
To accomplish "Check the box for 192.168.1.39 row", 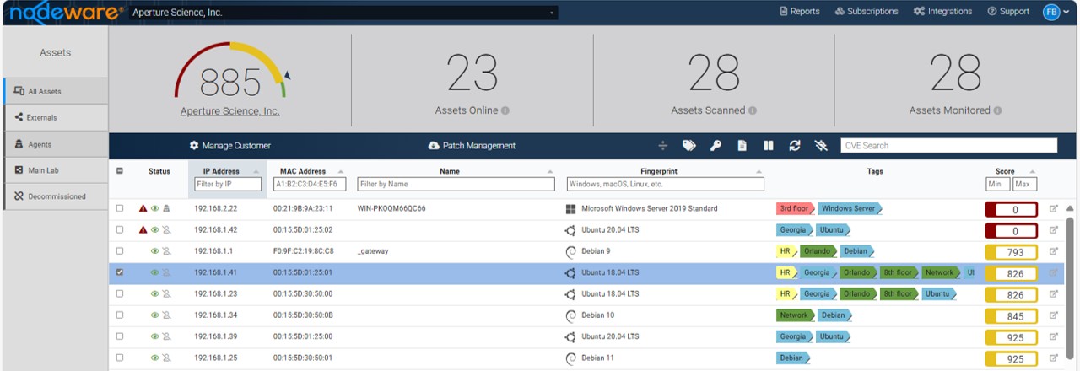I will click(119, 336).
